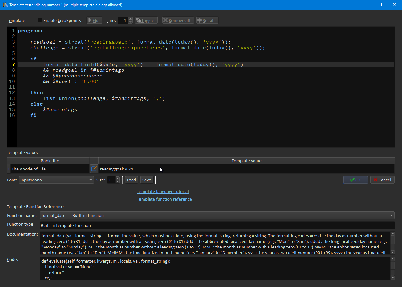This screenshot has height=287, width=402.
Task: Click Set all breakpoints button
Action: click(x=207, y=20)
